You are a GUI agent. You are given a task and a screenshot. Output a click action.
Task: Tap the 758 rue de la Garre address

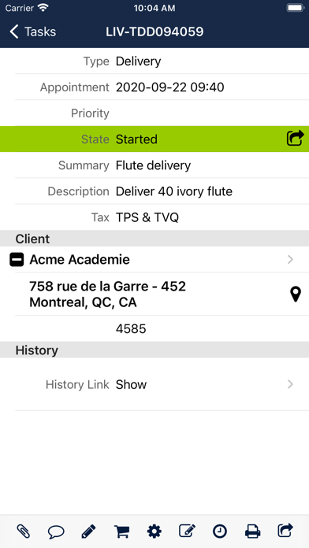tap(108, 294)
